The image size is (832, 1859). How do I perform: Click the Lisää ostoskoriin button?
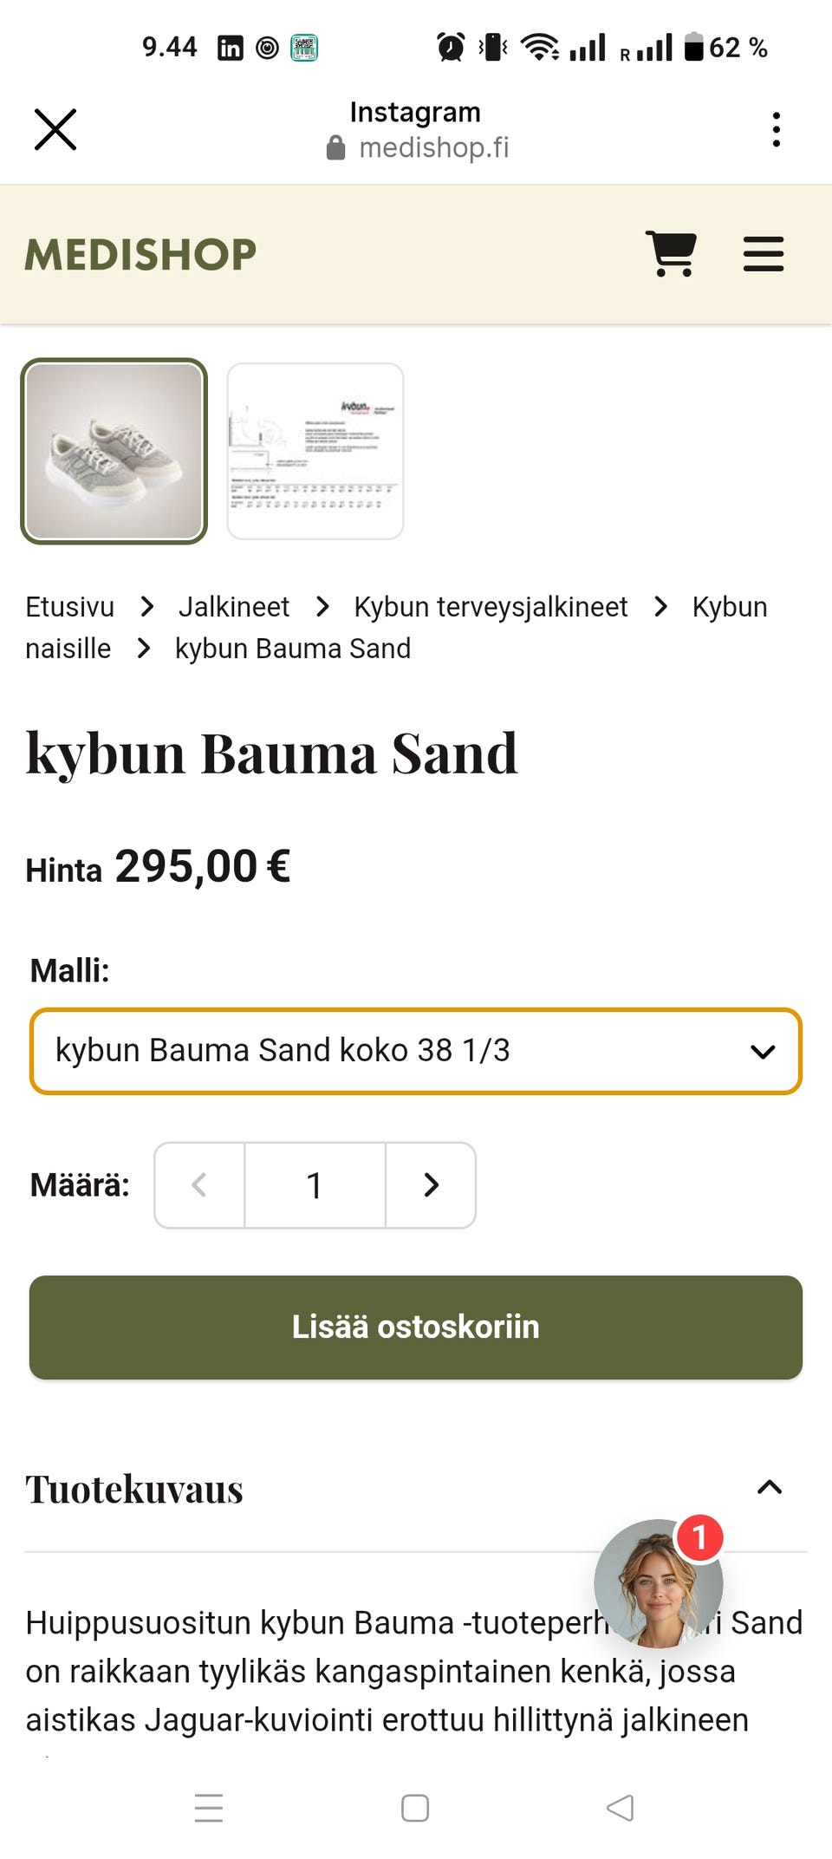416,1327
